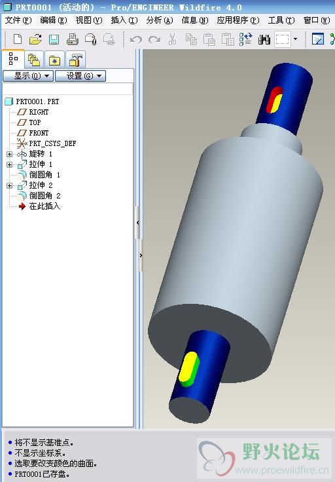Open the 视图(V) menu
This screenshot has height=482, width=335.
89,20
